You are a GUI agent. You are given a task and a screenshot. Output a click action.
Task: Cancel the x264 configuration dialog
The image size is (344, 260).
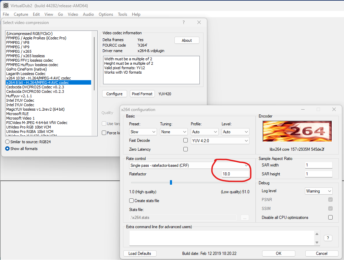(322, 253)
